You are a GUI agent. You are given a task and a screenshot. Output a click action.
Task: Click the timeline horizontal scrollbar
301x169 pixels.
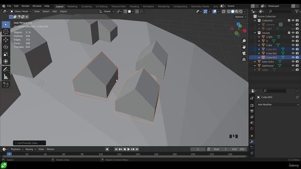click(x=124, y=156)
